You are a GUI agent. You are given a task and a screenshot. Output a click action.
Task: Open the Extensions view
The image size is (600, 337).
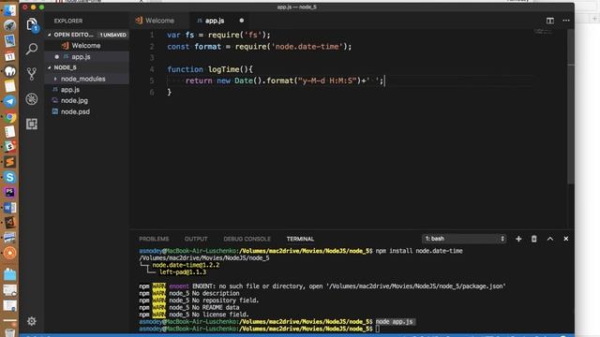click(x=32, y=124)
